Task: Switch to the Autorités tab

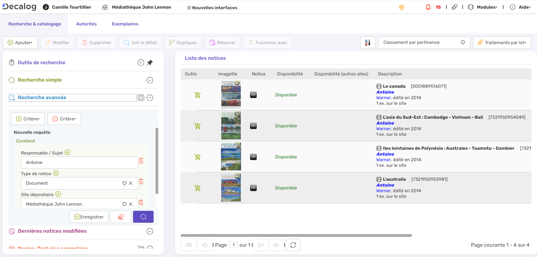Action: click(86, 24)
